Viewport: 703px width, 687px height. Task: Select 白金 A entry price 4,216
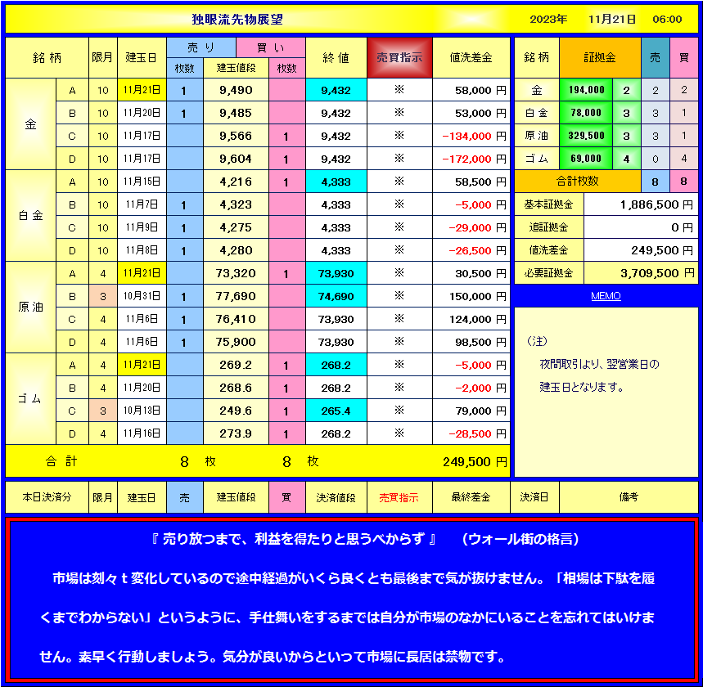(236, 182)
